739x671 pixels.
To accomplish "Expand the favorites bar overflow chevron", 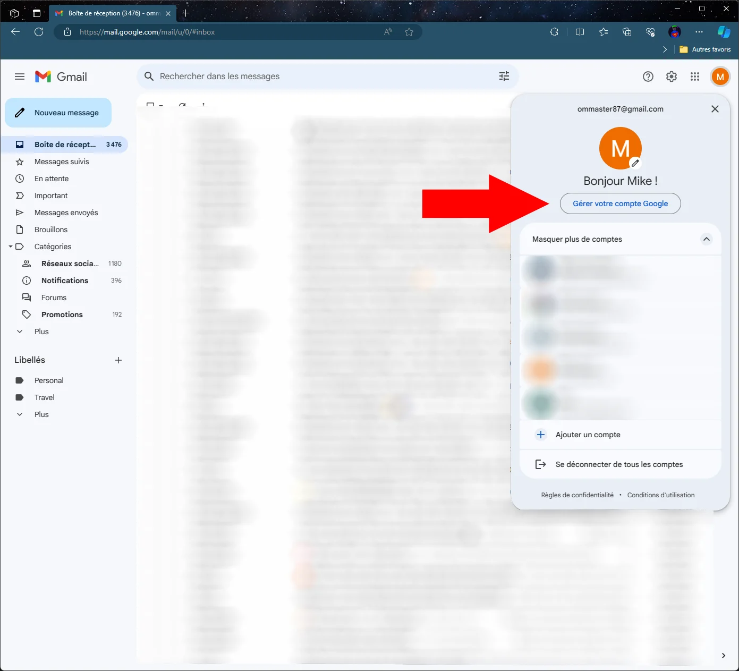I will point(665,49).
